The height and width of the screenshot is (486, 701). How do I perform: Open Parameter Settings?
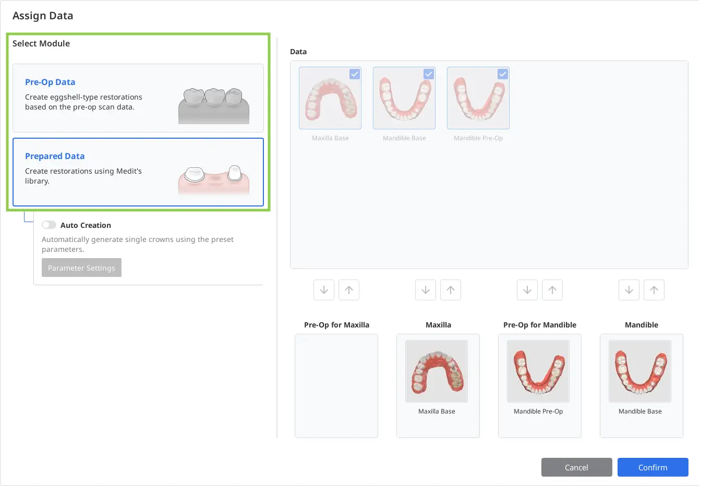[x=81, y=268]
